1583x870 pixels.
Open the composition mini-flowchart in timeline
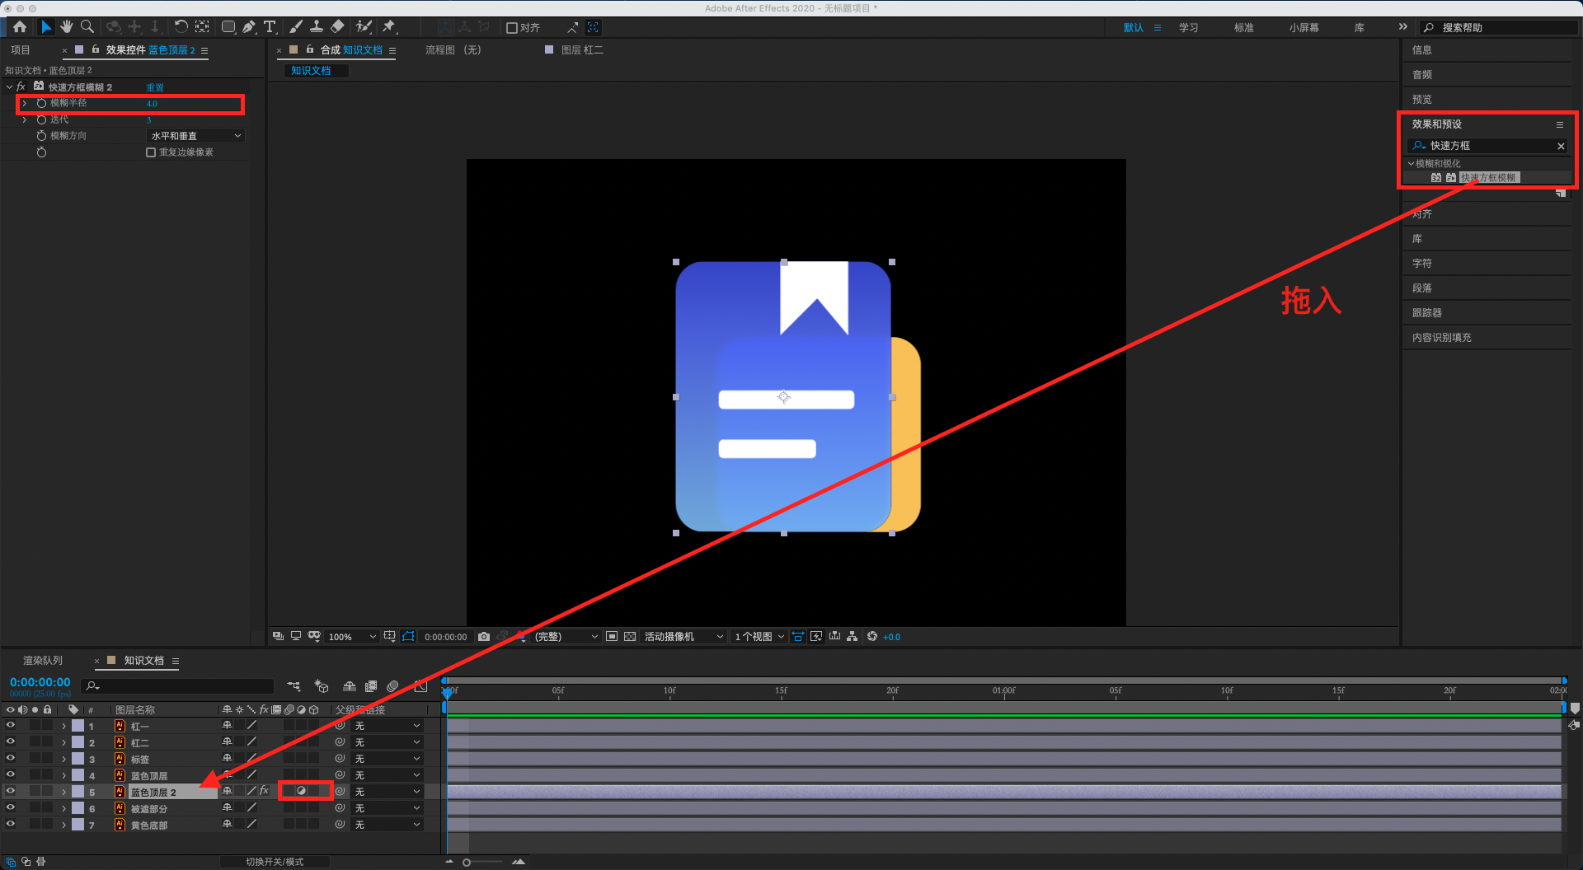[x=294, y=686]
